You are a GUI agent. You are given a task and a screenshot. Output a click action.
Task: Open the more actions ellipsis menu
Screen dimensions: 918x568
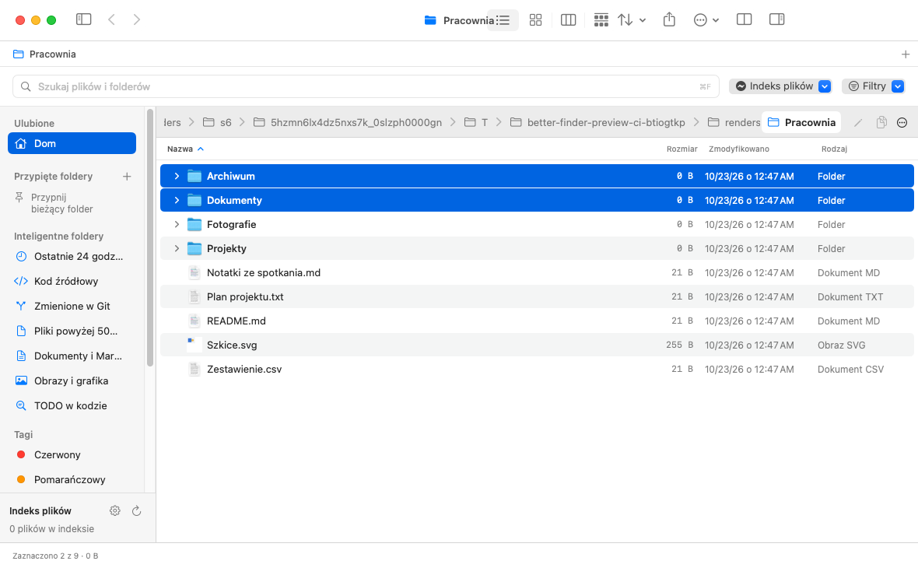[706, 20]
